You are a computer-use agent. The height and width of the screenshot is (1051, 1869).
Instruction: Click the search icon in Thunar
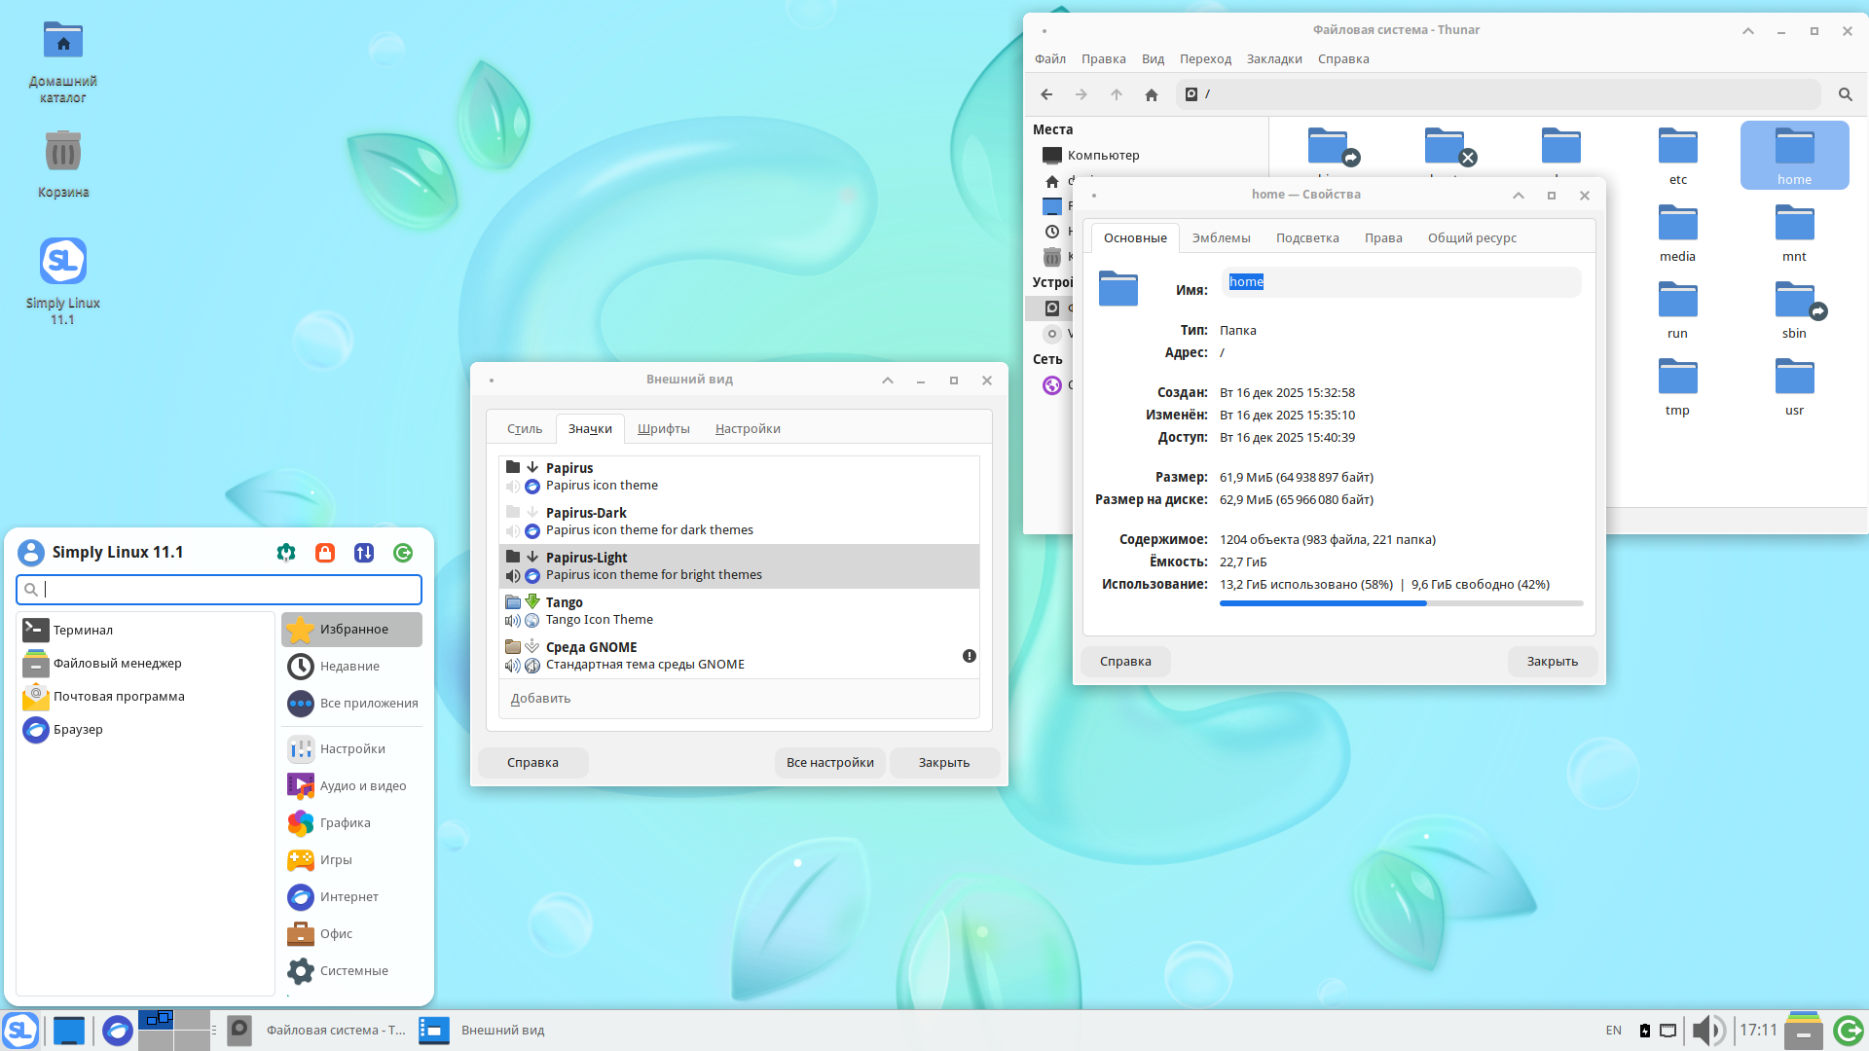[x=1845, y=94]
